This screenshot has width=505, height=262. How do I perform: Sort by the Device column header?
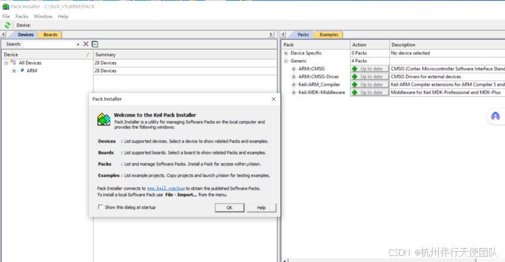(47, 55)
